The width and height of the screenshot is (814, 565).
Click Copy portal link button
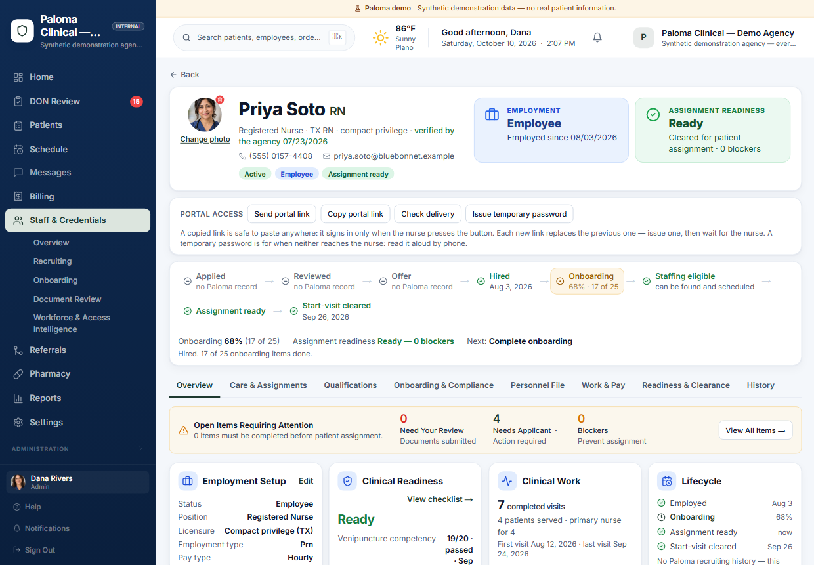coord(355,214)
